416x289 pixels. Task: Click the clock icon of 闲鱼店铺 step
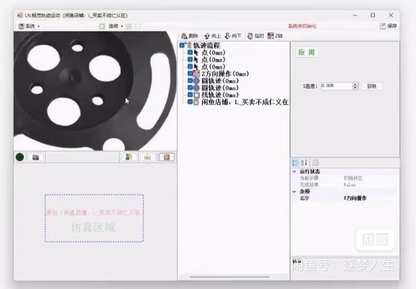tap(196, 102)
